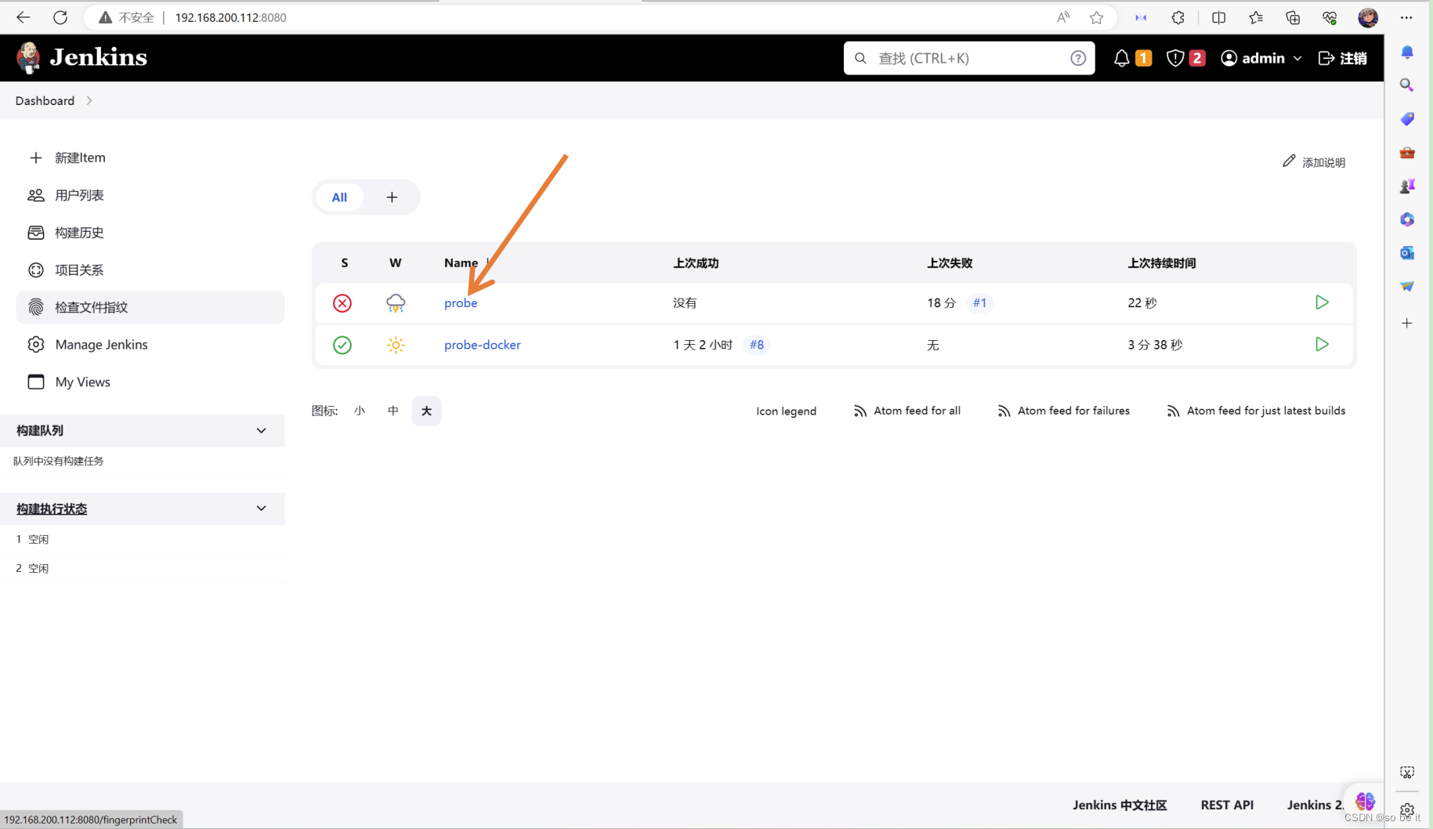1433x829 pixels.
Task: Click the 构建执行状态 heading link
Action: tap(52, 509)
